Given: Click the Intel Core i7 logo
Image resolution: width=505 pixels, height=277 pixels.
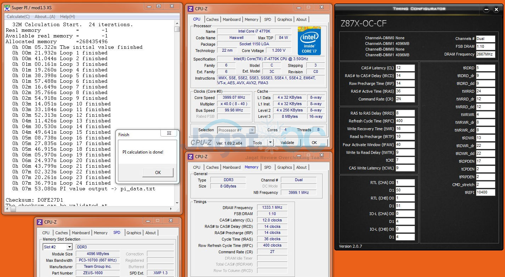Looking at the screenshot, I should 309,42.
